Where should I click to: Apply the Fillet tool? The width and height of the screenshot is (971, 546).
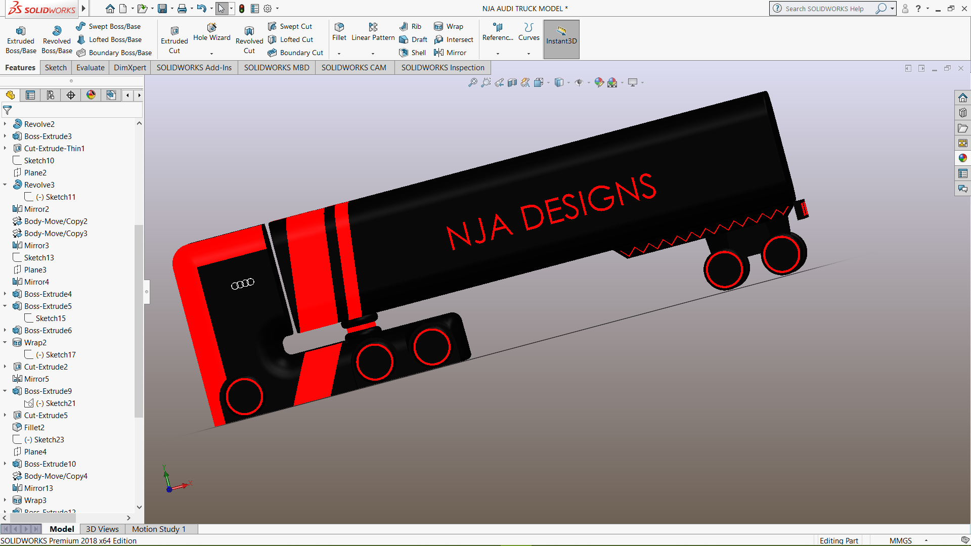(x=339, y=32)
